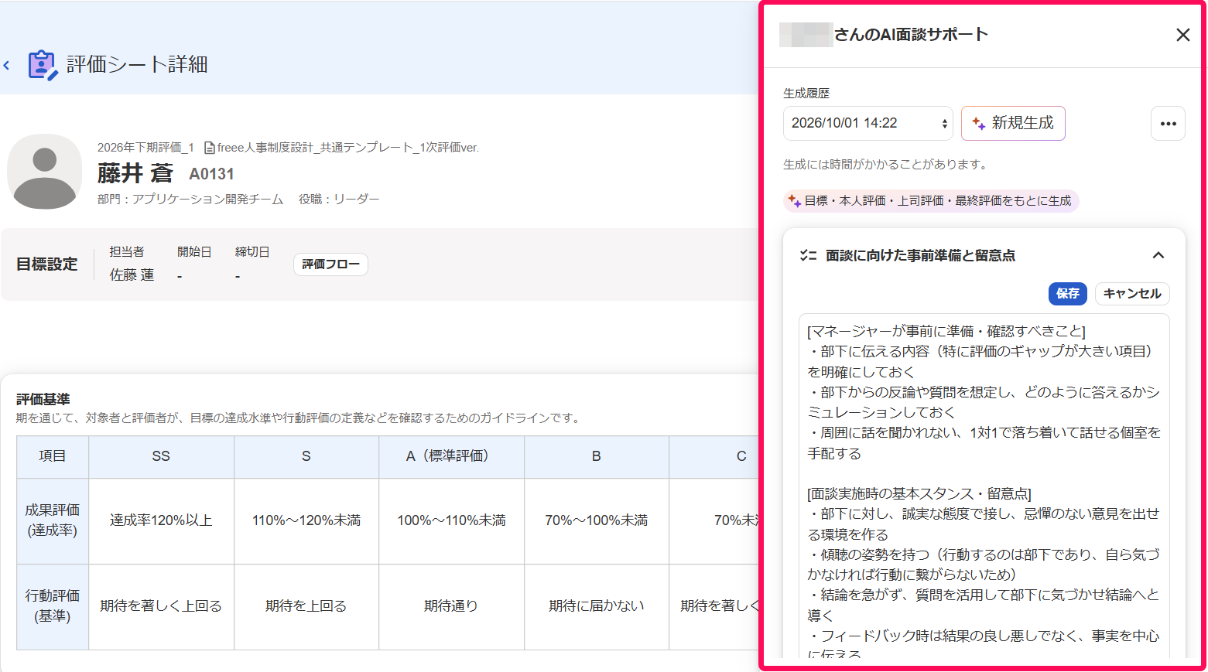Click the 行動評価(基準) row header

(x=53, y=607)
